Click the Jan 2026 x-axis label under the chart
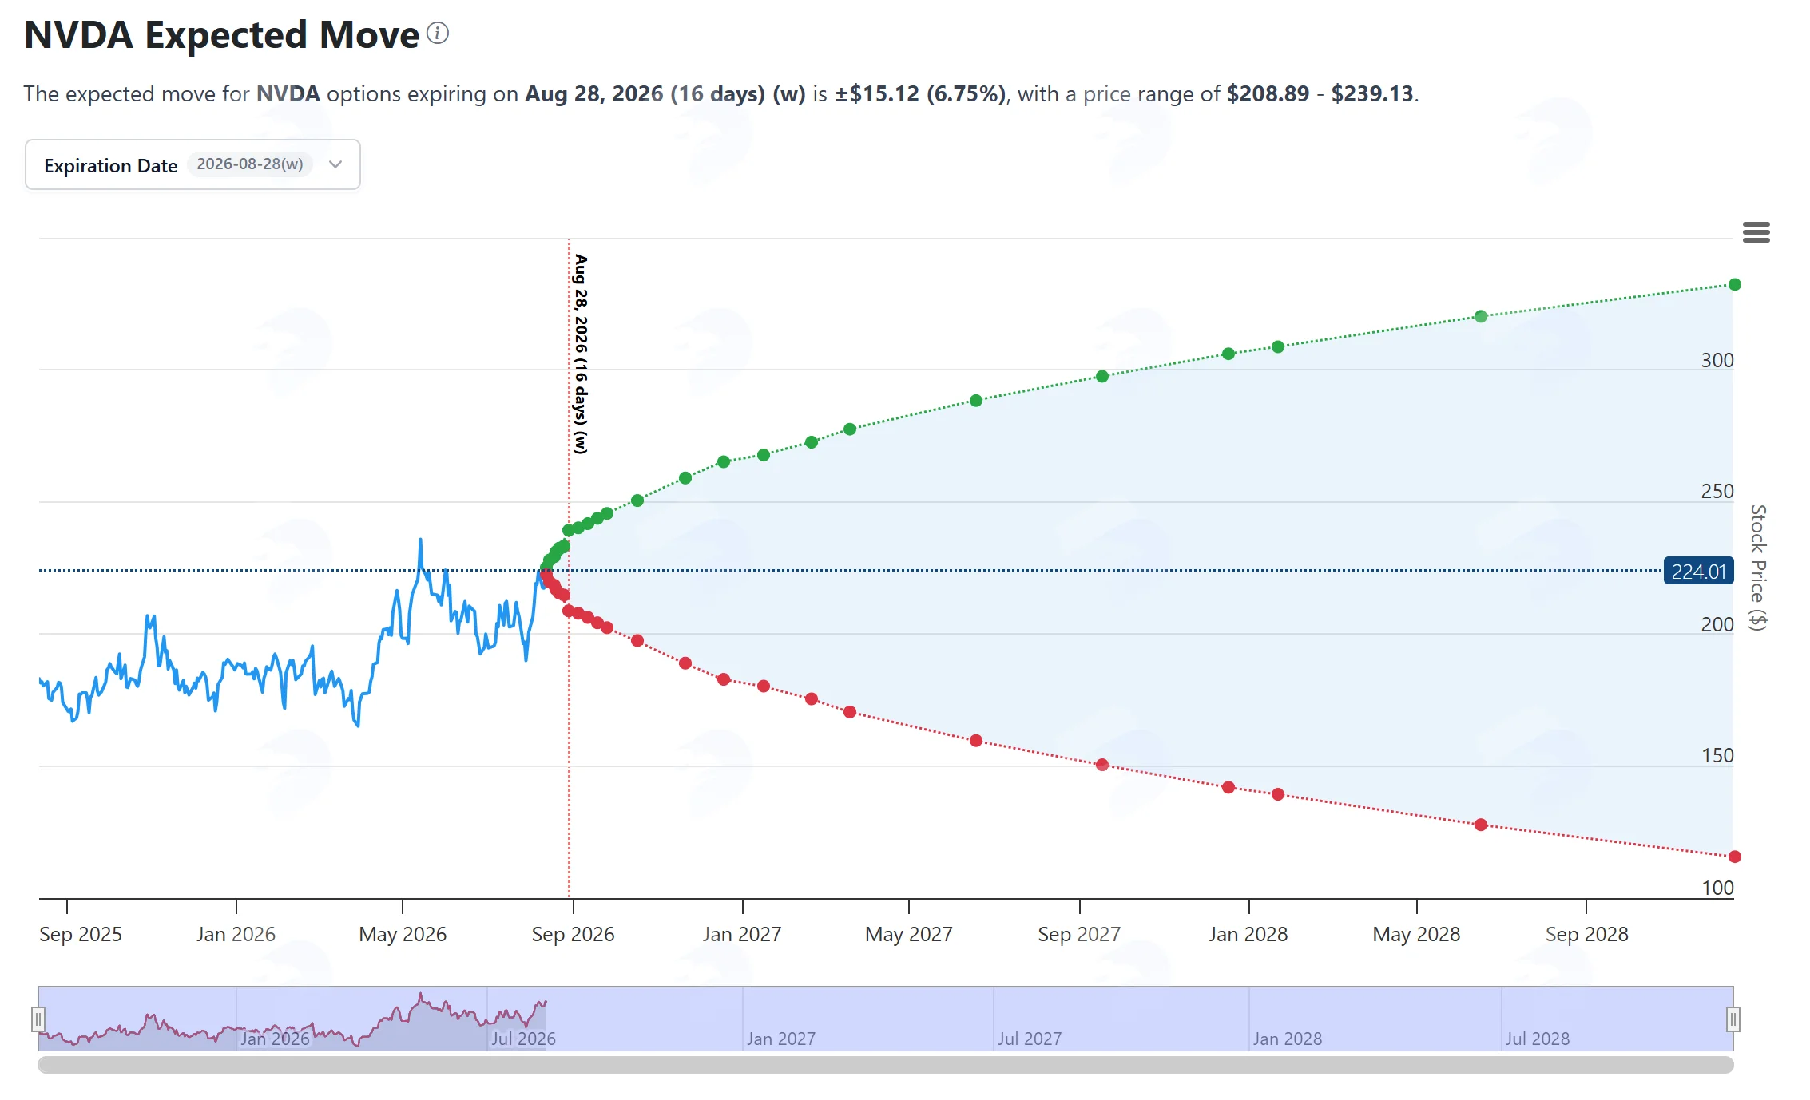Viewport: 1810px width, 1100px height. (x=236, y=934)
